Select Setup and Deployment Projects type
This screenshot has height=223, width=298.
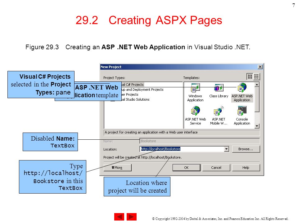[142, 90]
